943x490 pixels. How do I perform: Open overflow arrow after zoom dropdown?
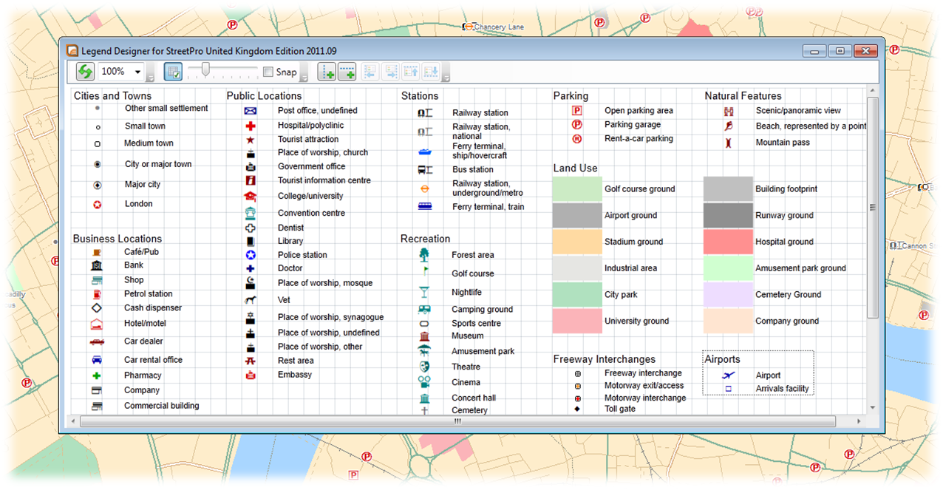click(151, 72)
